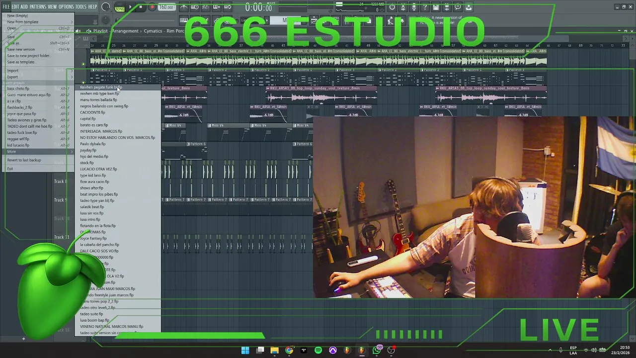
Task: Open the PATTERNS menu
Action: 38,6
